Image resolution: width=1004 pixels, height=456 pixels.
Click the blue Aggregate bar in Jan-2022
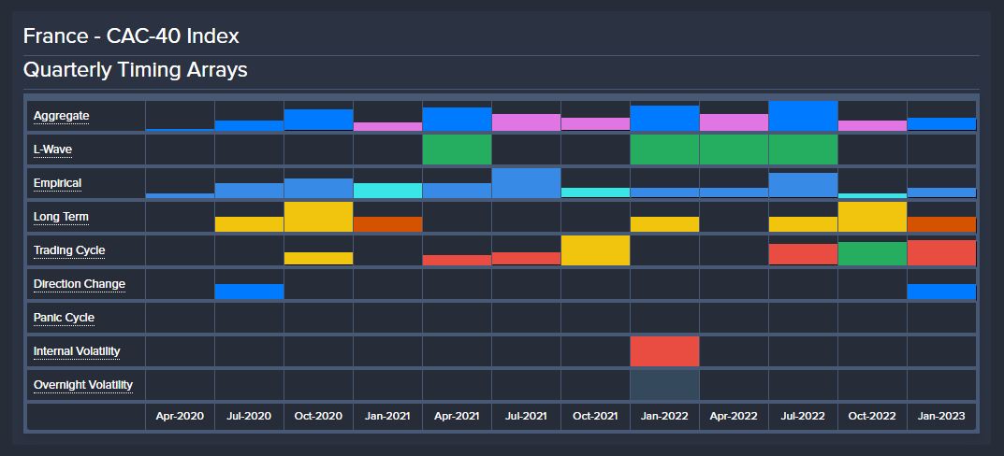coord(664,119)
